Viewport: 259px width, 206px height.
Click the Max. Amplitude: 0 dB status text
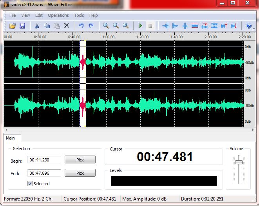coord(144,199)
